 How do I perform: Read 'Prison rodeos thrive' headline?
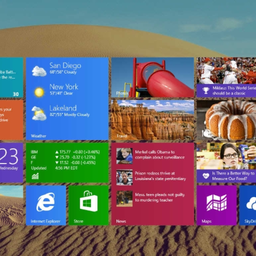tap(160, 176)
